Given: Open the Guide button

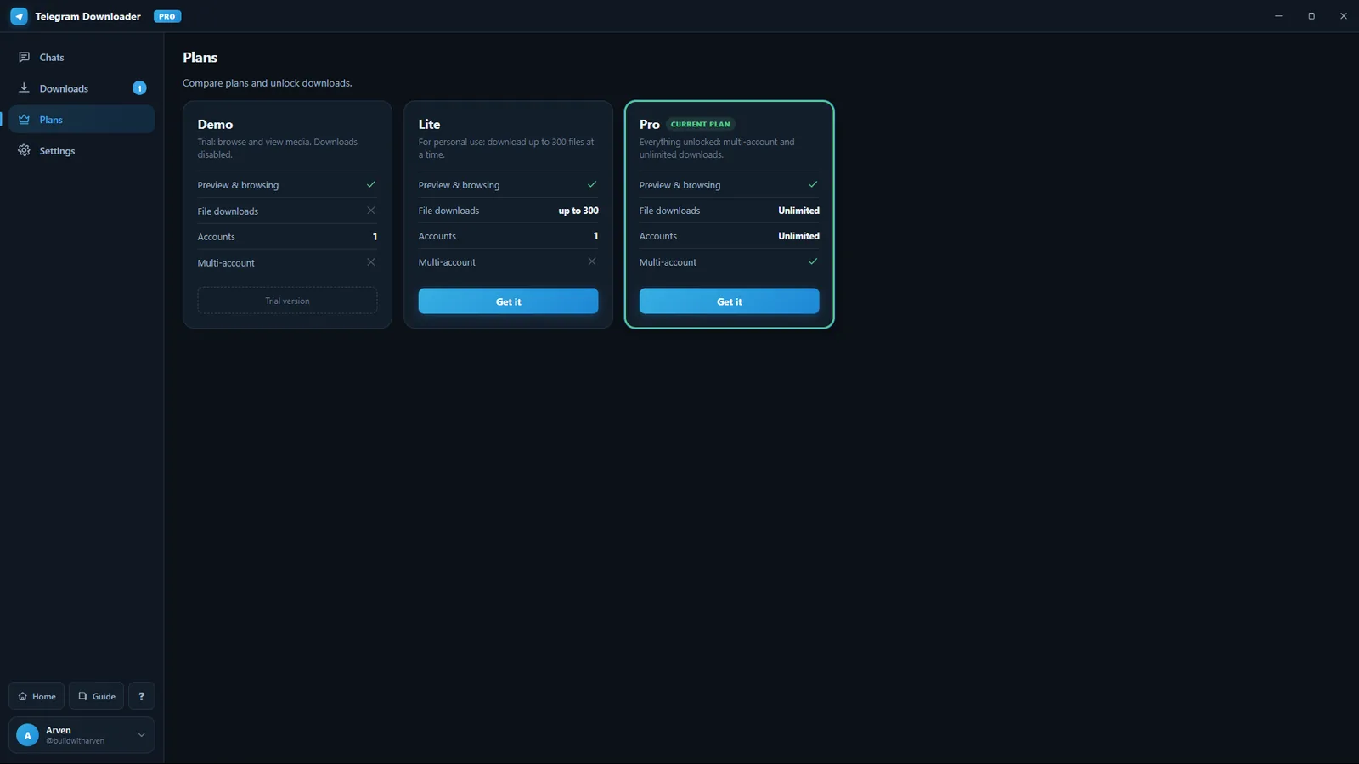Looking at the screenshot, I should [96, 696].
